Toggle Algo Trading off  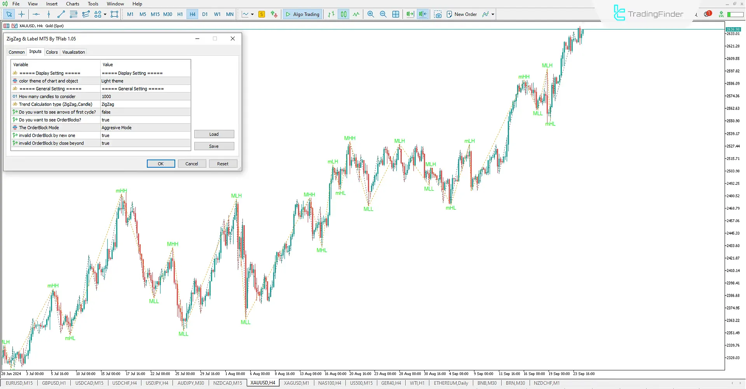(302, 14)
